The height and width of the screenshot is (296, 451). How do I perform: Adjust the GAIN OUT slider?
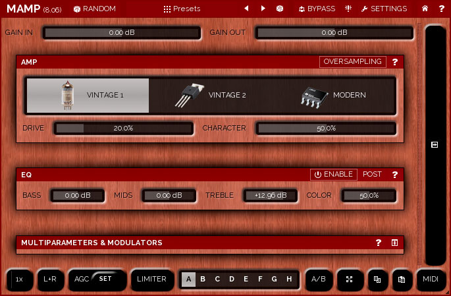tap(334, 32)
